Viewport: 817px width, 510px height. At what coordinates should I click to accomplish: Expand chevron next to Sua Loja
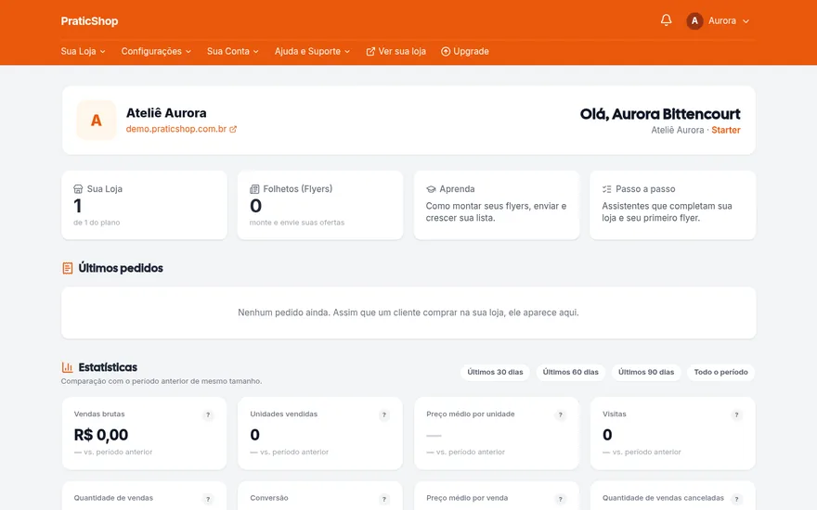(103, 52)
